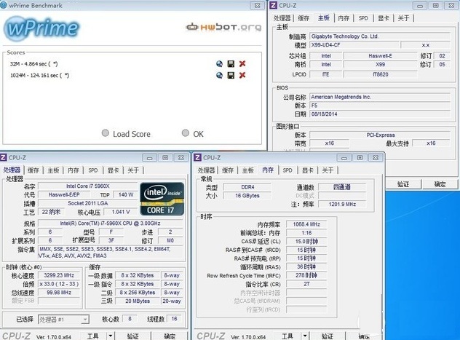Click the DDR4 memory type field
The width and height of the screenshot is (460, 340).
[x=247, y=187]
